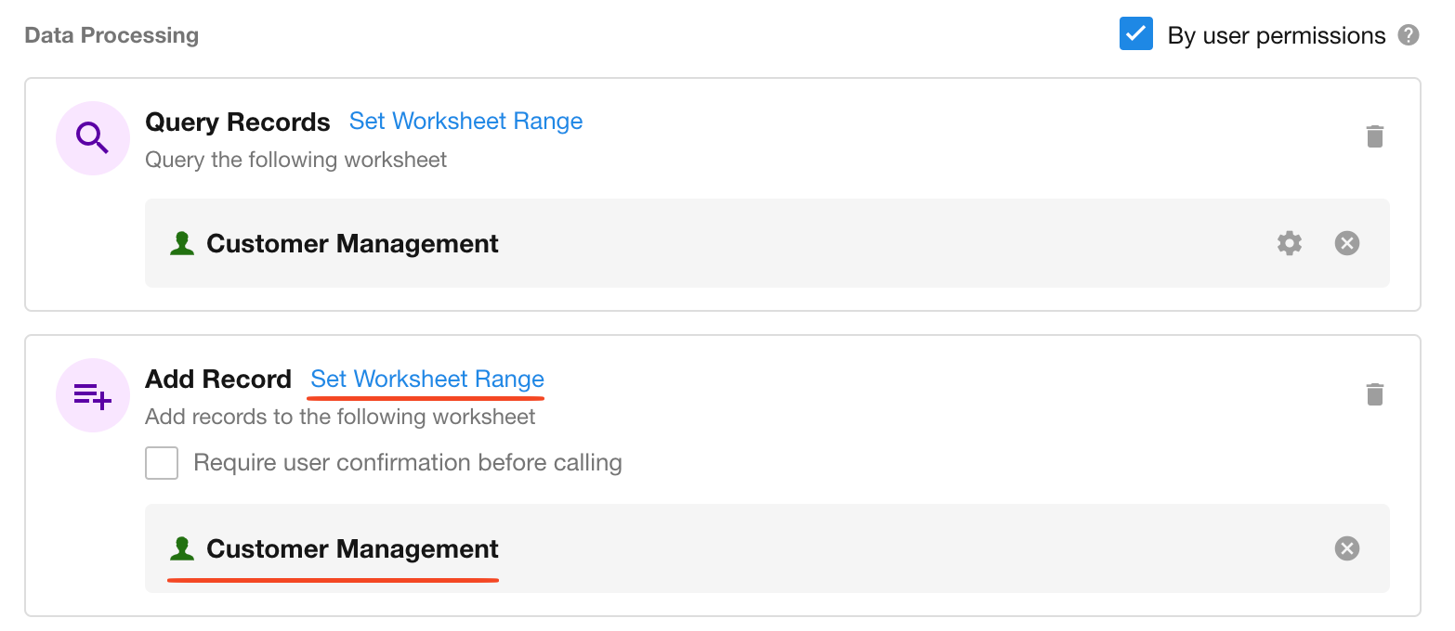Click the Query Records magnifier icon
This screenshot has width=1455, height=631.
[92, 138]
